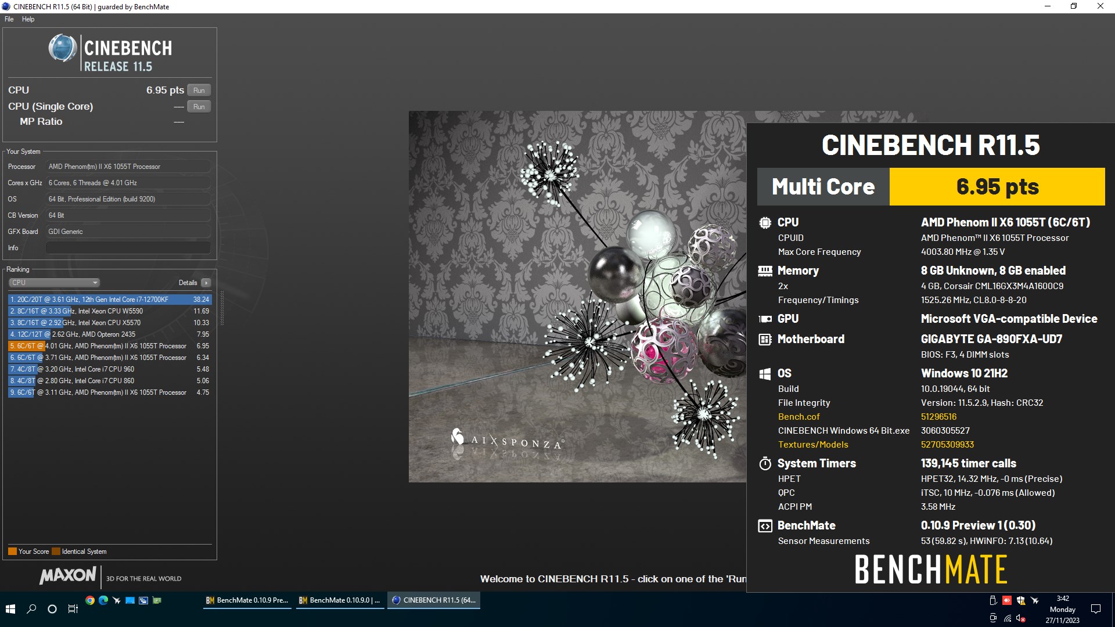Click the GFX Board field value
Screen dimensions: 1115x627
[x=128, y=232]
